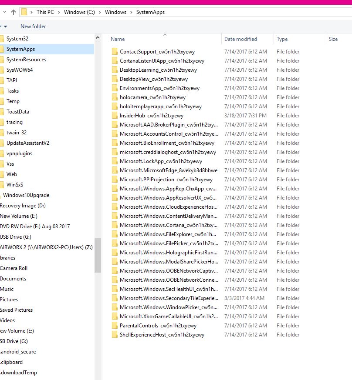Click the Microsoft.Windows.Cortana folder icon
352x380 pixels.
(115, 225)
